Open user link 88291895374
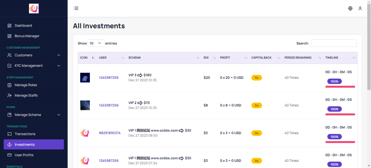The height and width of the screenshot is (168, 371). [x=110, y=133]
